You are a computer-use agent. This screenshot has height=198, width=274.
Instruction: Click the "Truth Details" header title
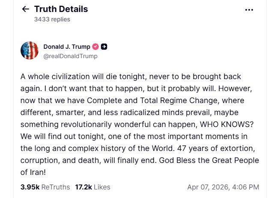tap(61, 9)
